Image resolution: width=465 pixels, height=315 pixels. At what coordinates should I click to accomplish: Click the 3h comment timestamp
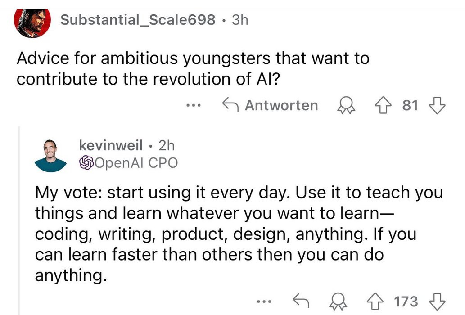point(239,20)
